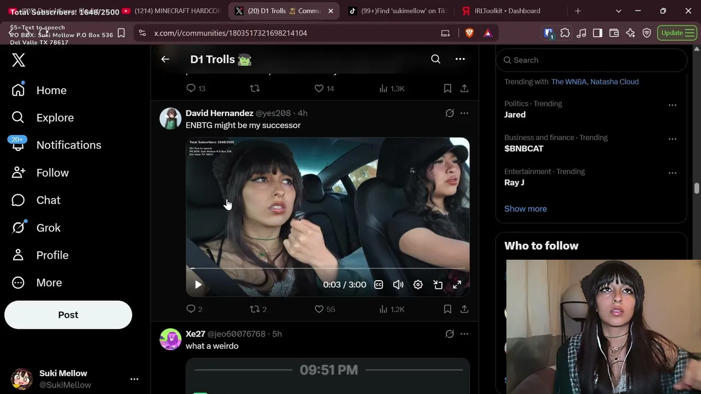Click the X logo in the sidebar

point(19,60)
